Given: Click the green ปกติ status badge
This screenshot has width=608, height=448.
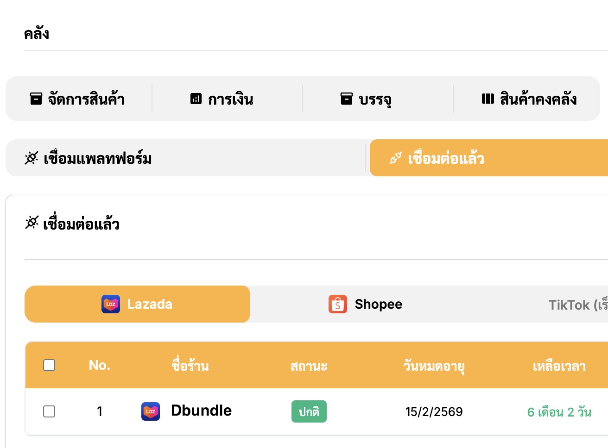Looking at the screenshot, I should 309,411.
